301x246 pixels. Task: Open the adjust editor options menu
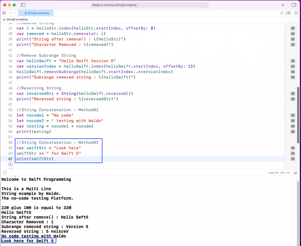289,13
